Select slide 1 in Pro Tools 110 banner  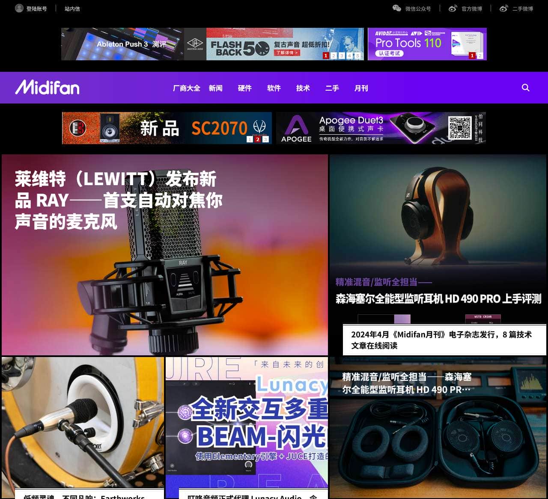[x=472, y=56]
